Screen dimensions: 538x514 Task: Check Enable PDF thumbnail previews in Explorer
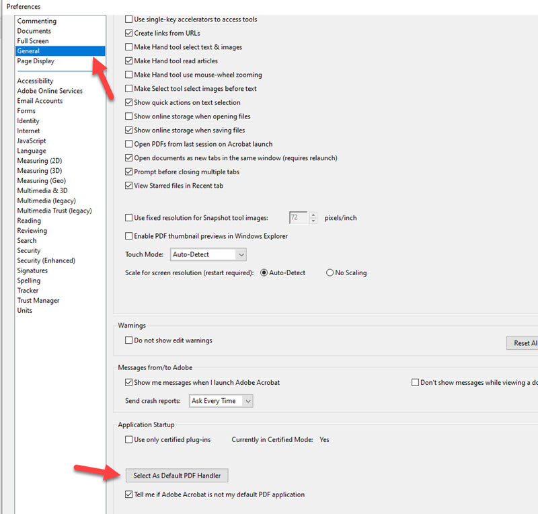128,235
